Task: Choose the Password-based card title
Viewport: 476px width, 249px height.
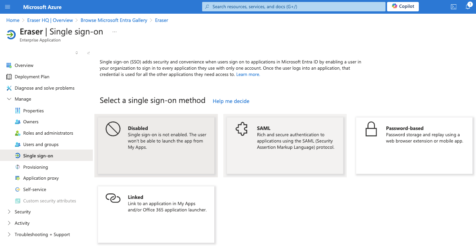Action: 405,128
